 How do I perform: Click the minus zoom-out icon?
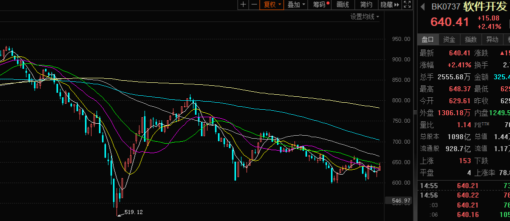(254, 4)
